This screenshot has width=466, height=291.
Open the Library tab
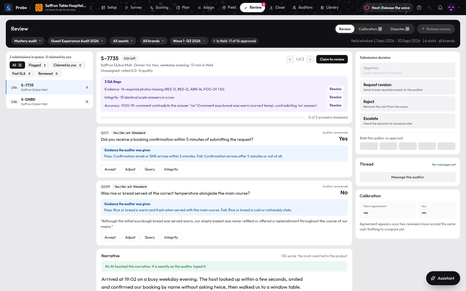[329, 8]
